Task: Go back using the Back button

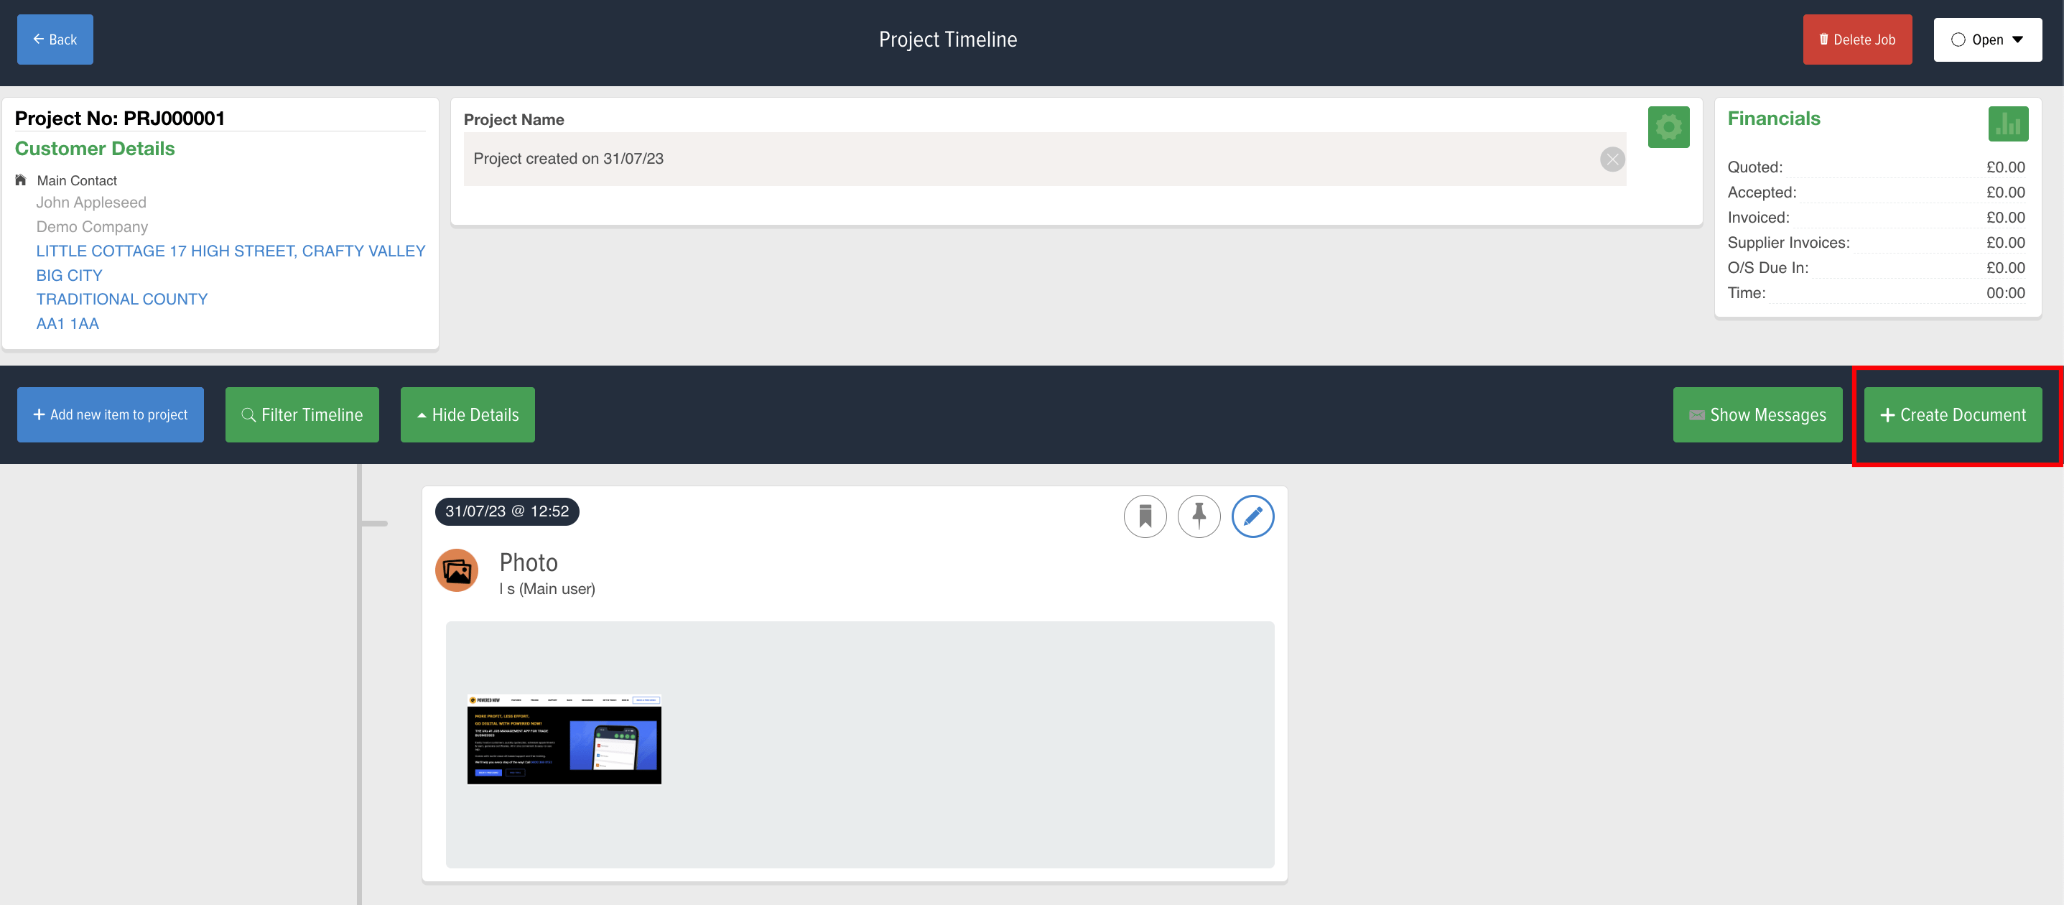Action: pos(55,39)
